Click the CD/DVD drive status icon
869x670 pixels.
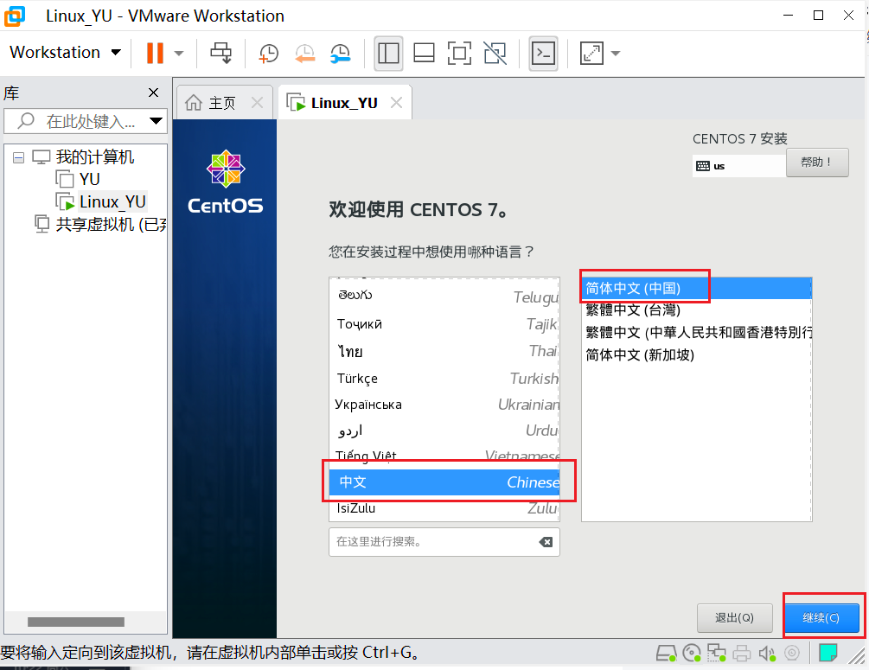(693, 654)
